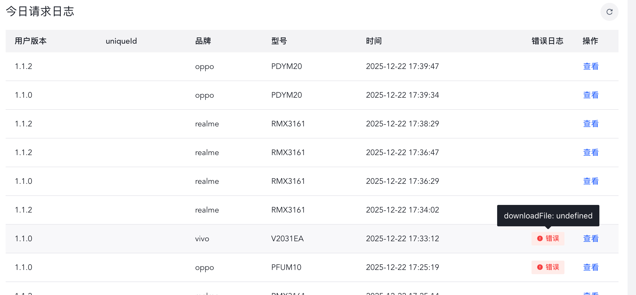The image size is (636, 295).
Task: Click the refresh icon button
Action: [609, 12]
